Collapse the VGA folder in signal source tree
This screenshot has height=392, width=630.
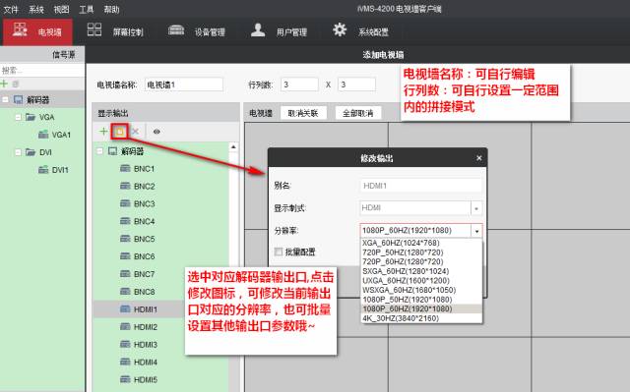coord(18,117)
